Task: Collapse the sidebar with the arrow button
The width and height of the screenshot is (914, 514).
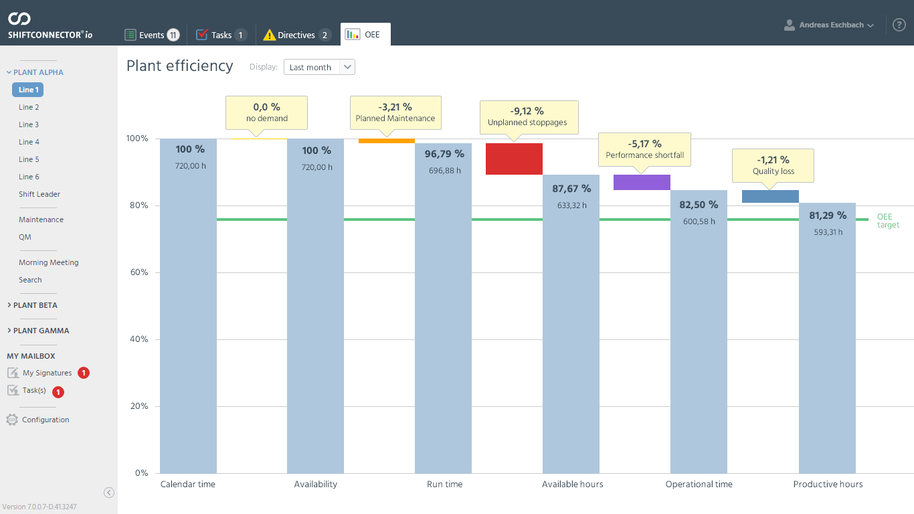Action: [x=109, y=493]
